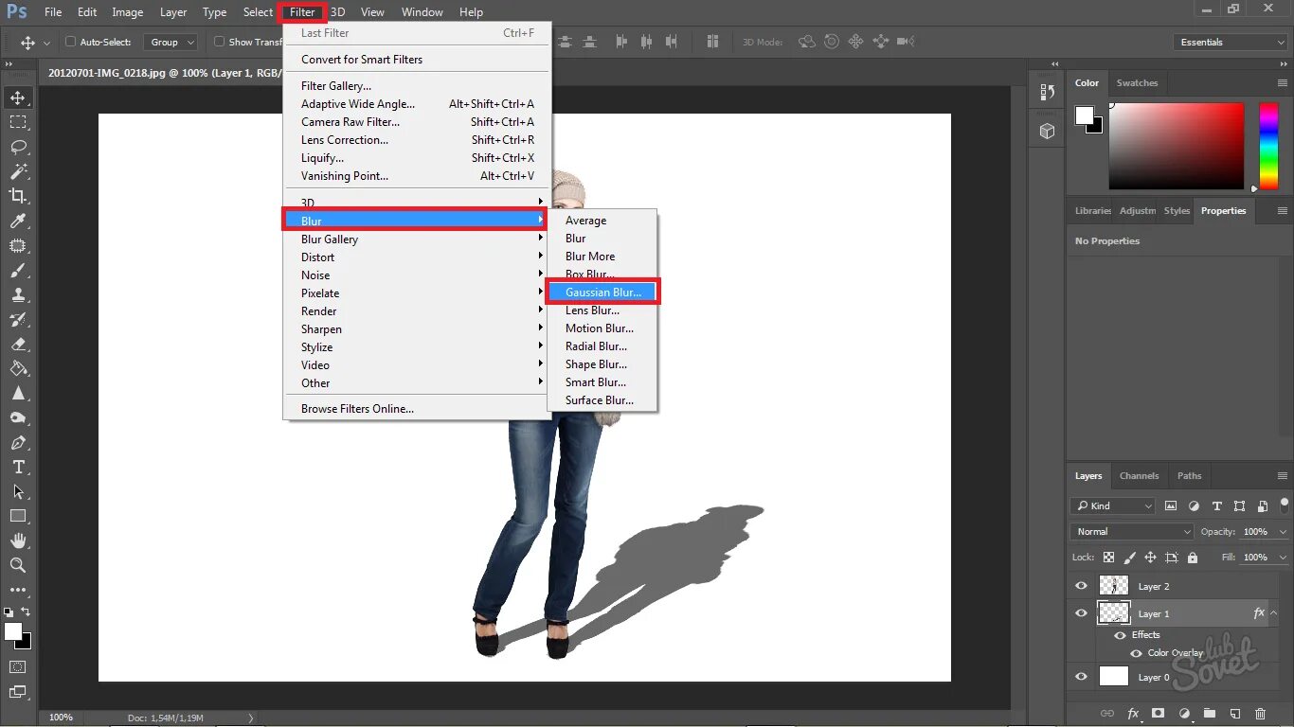1294x727 pixels.
Task: Select the Eraser tool
Action: point(18,344)
